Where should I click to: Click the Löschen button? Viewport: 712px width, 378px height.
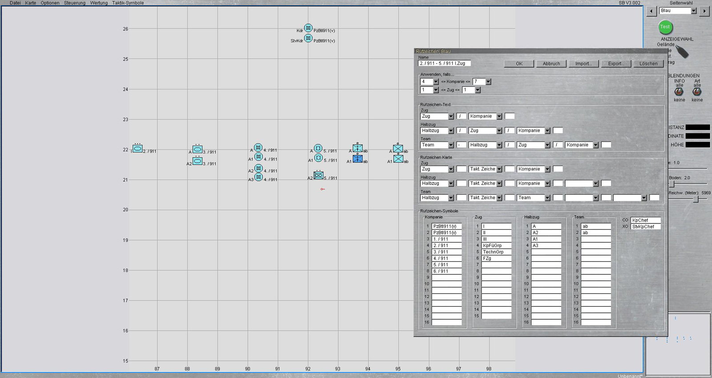coord(648,64)
